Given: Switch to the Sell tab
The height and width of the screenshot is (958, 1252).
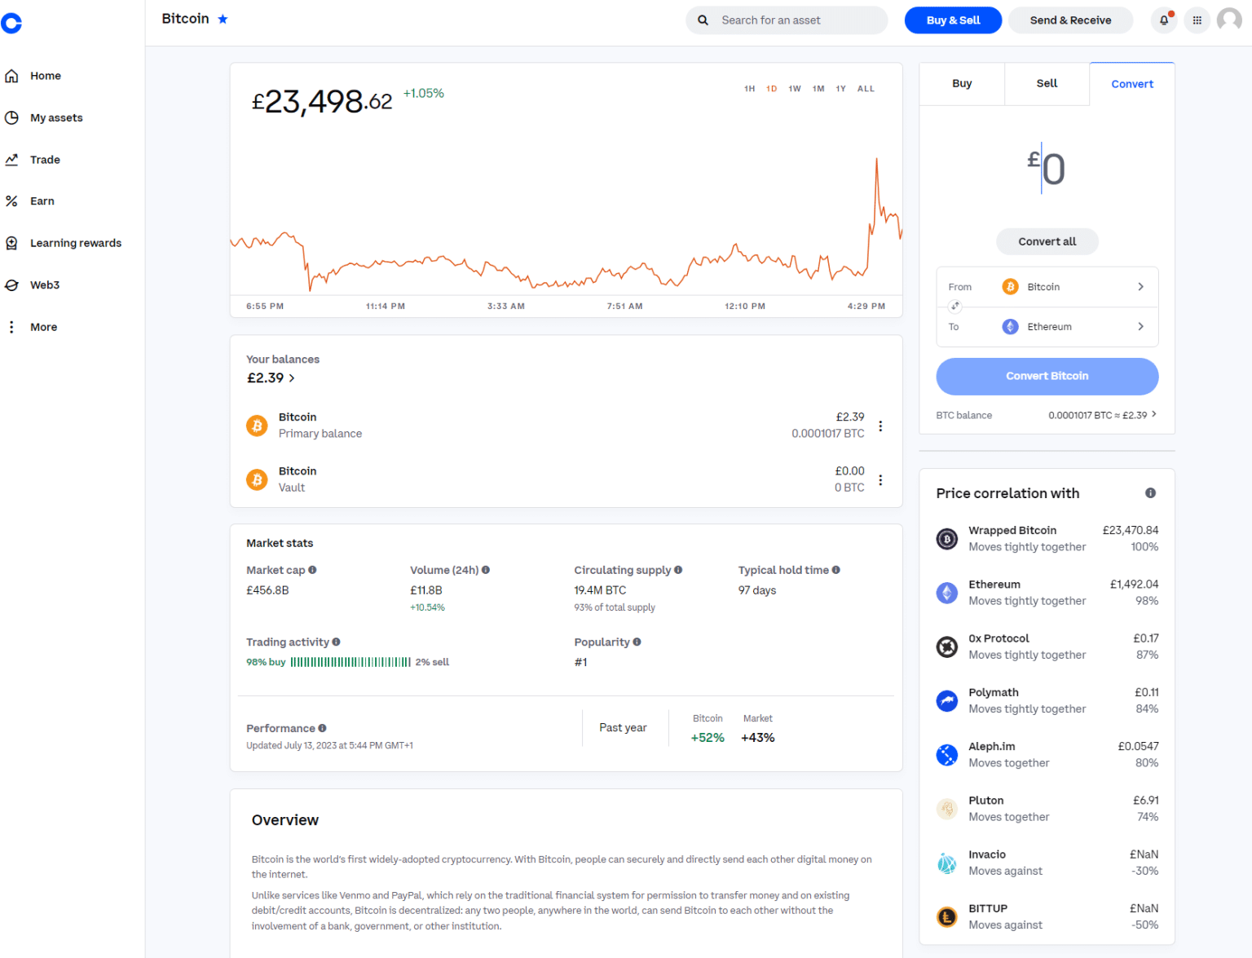Looking at the screenshot, I should [1047, 83].
